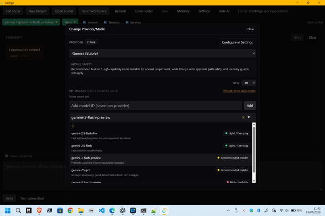Open Windows Search from the taskbar

pyautogui.click(x=18, y=210)
